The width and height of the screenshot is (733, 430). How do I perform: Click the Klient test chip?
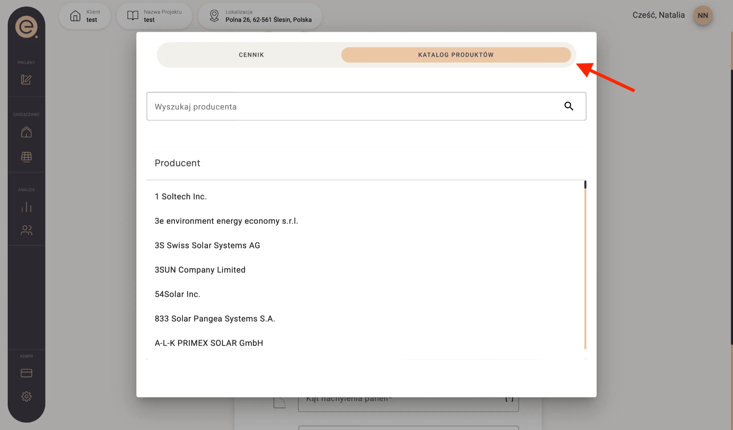click(85, 16)
